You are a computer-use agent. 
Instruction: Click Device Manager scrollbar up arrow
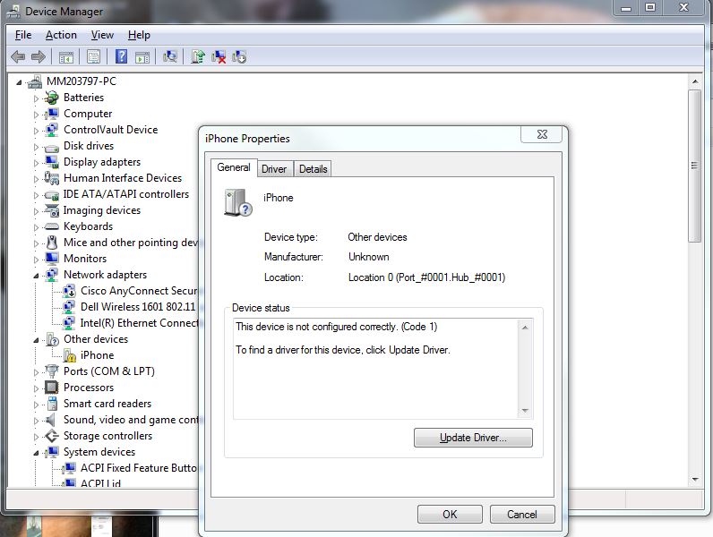695,81
